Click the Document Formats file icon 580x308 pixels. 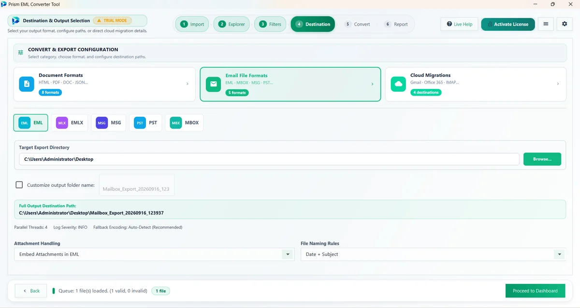pyautogui.click(x=27, y=84)
